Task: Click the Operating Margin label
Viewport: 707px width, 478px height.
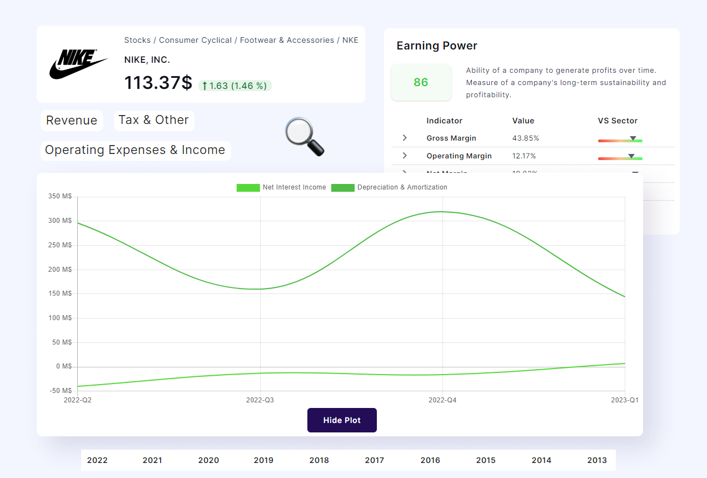Action: coord(459,156)
